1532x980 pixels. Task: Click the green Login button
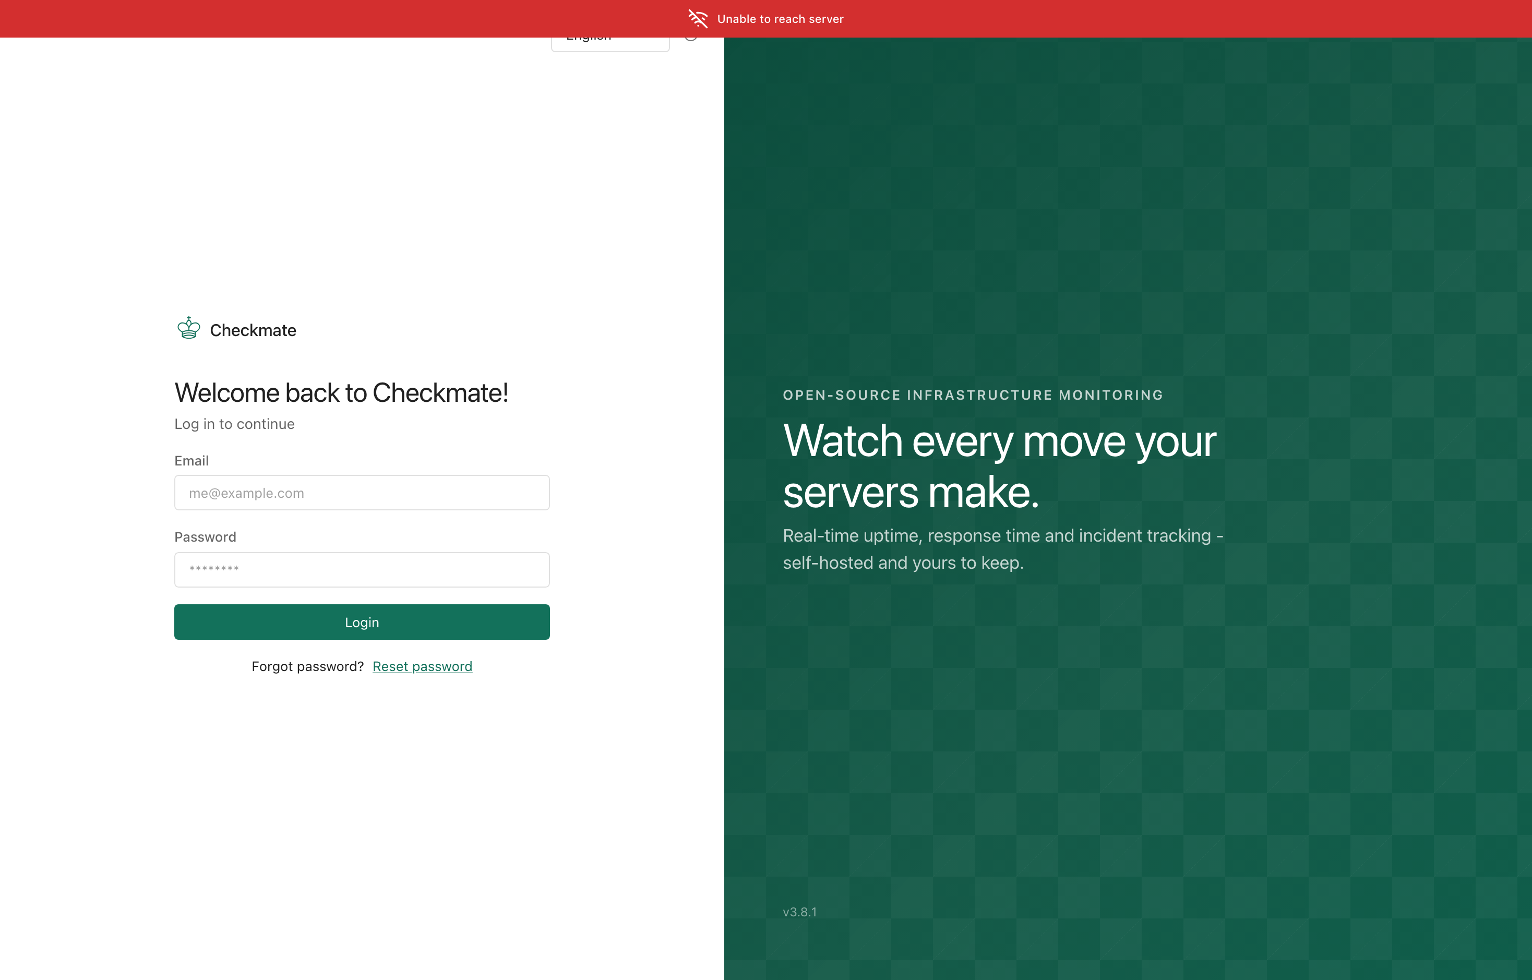coord(362,623)
